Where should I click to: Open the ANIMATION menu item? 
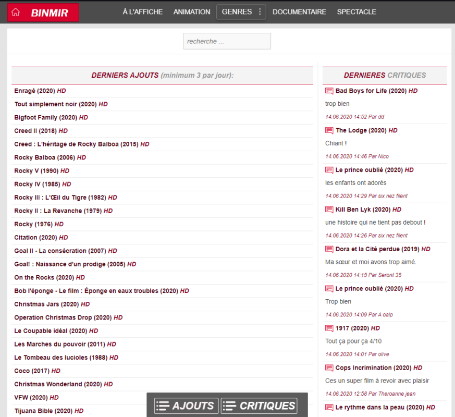click(192, 12)
